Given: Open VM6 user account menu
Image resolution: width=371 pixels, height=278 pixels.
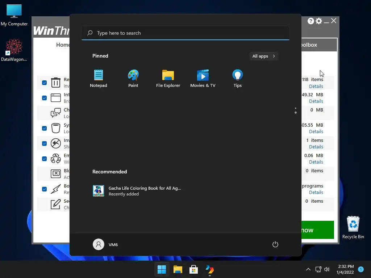Looking at the screenshot, I should coord(105,244).
